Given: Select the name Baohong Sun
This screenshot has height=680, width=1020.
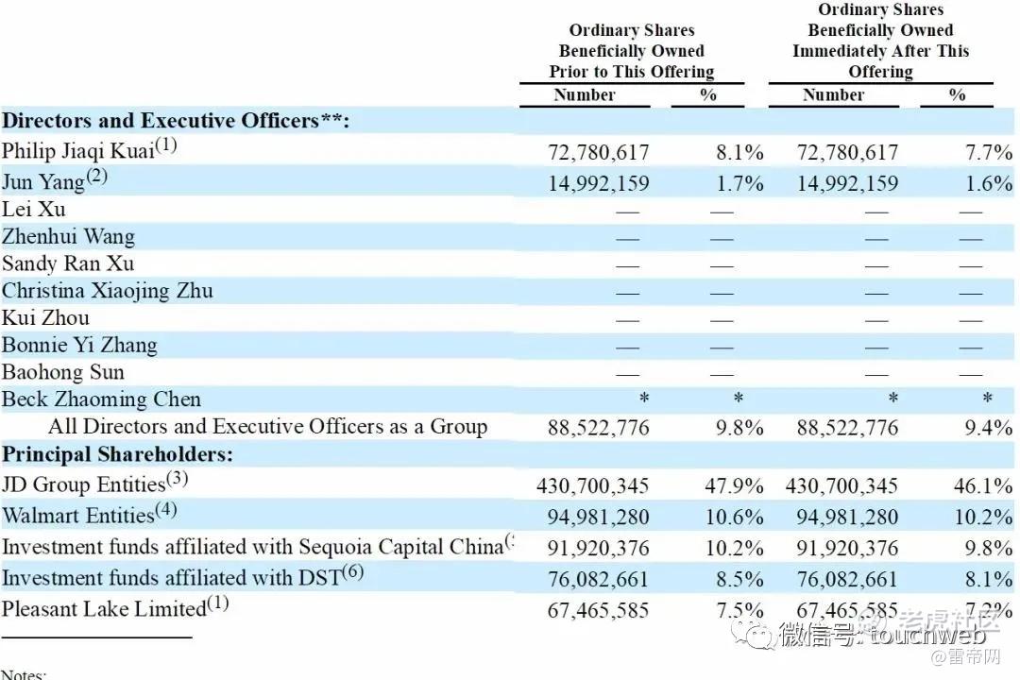Looking at the screenshot, I should pos(62,372).
